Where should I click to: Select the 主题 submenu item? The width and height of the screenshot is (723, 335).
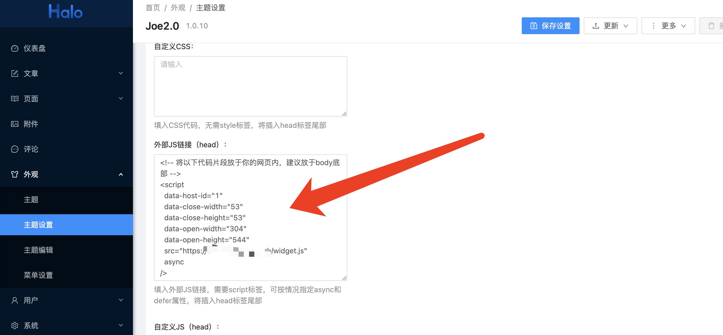pos(66,200)
